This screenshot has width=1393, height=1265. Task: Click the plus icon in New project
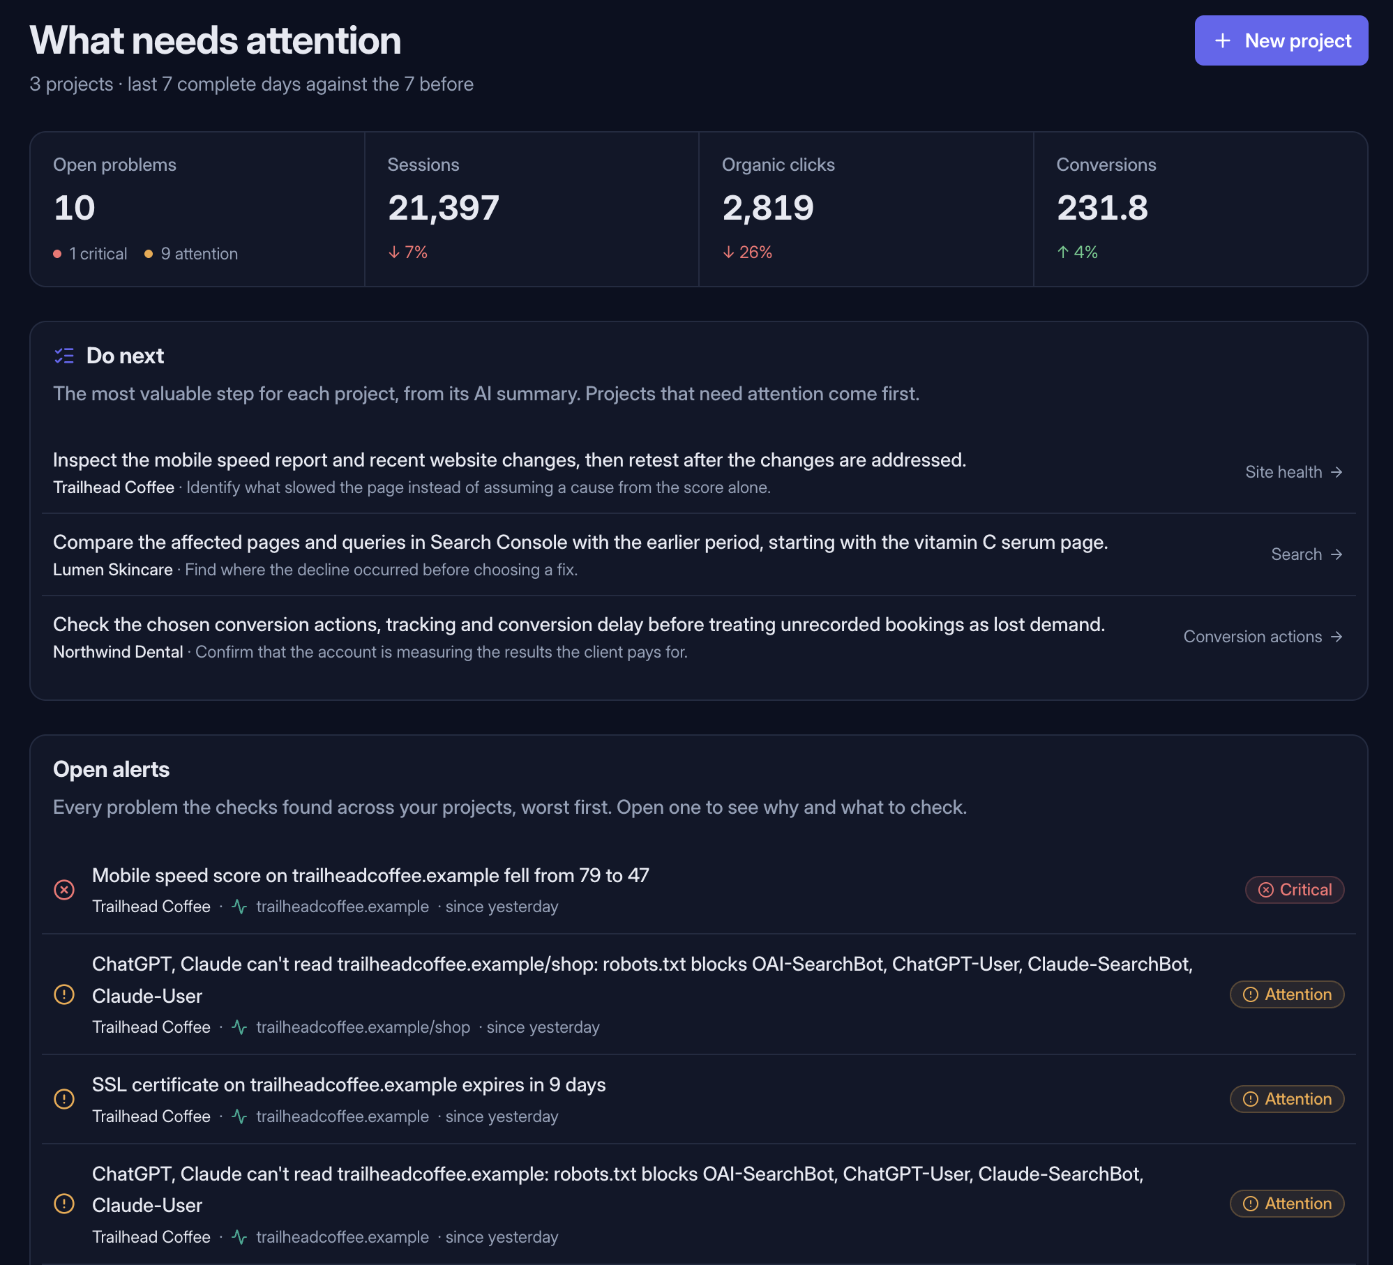pos(1222,40)
